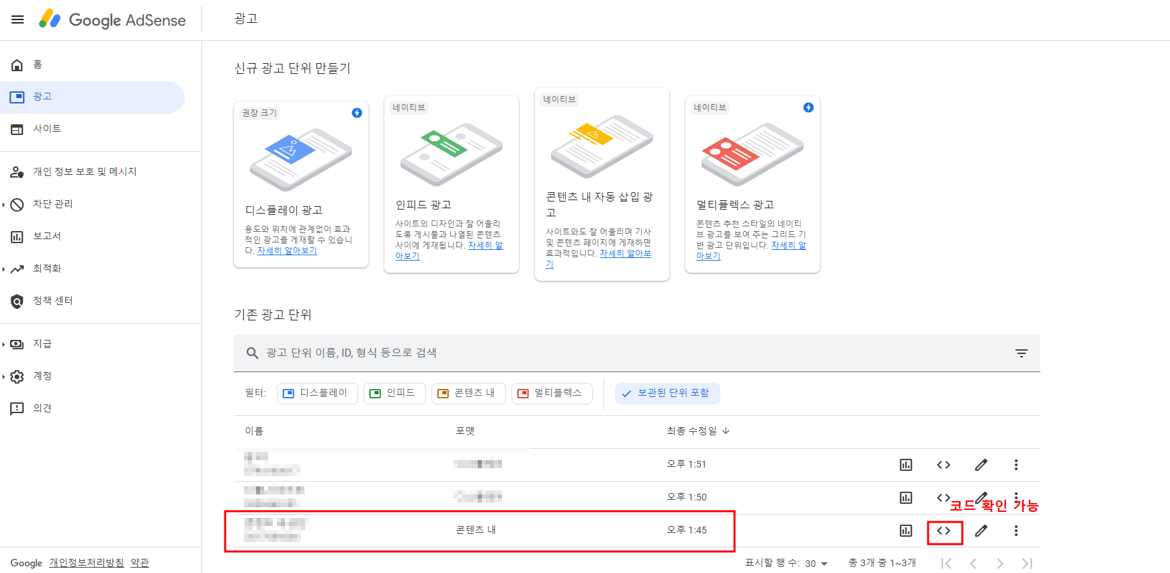
Task: Go to the last page
Action: point(1027,564)
